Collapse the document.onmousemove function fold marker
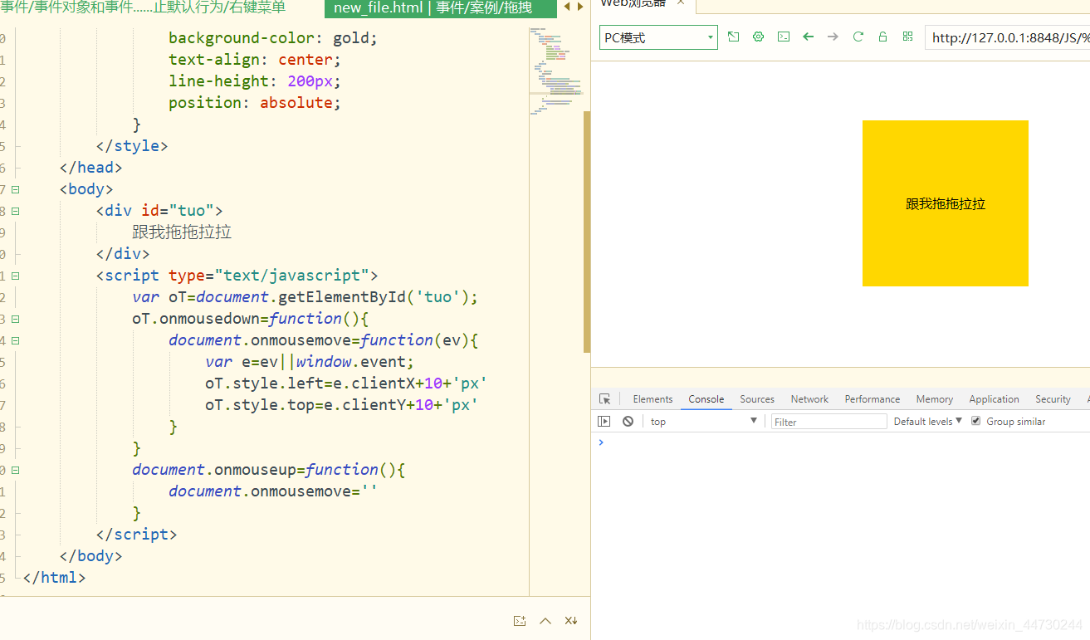The width and height of the screenshot is (1090, 640). 15,340
